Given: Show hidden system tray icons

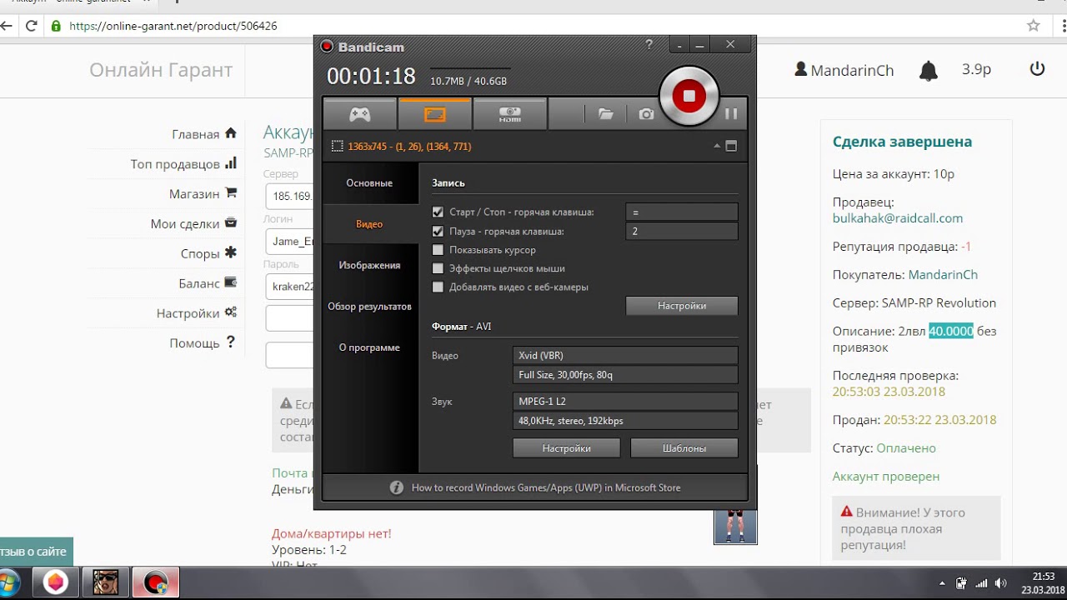Looking at the screenshot, I should [942, 583].
